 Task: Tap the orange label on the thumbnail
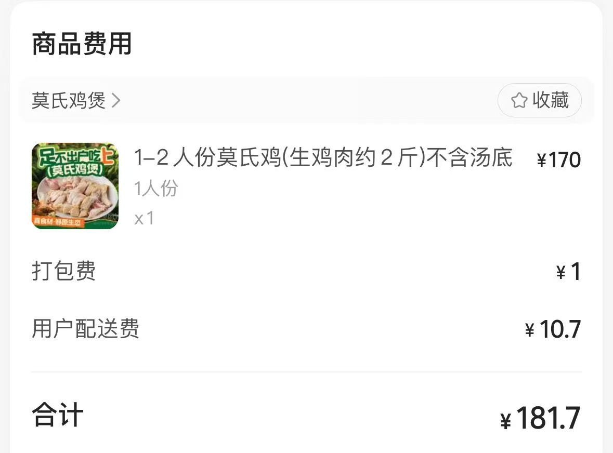tap(58, 221)
